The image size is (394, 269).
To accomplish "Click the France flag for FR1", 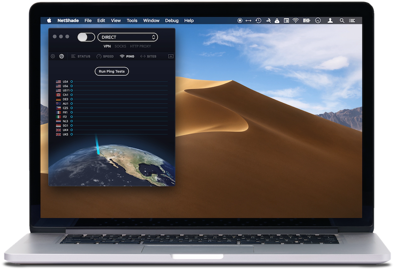I will [x=58, y=112].
